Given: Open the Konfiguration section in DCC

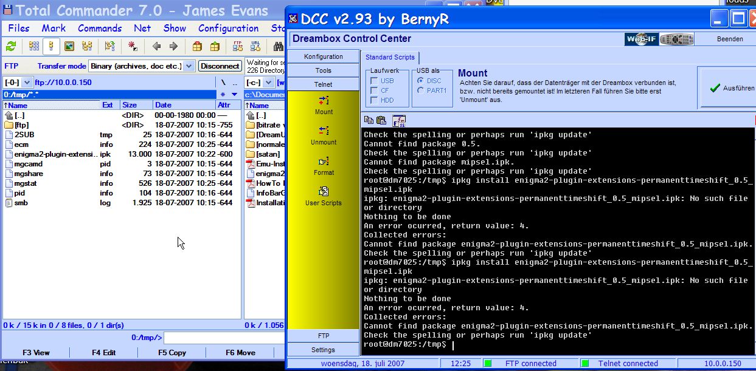Looking at the screenshot, I should (324, 56).
